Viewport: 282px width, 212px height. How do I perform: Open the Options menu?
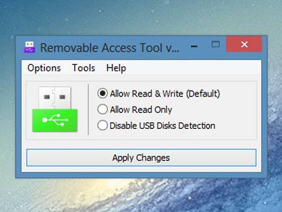pyautogui.click(x=44, y=68)
